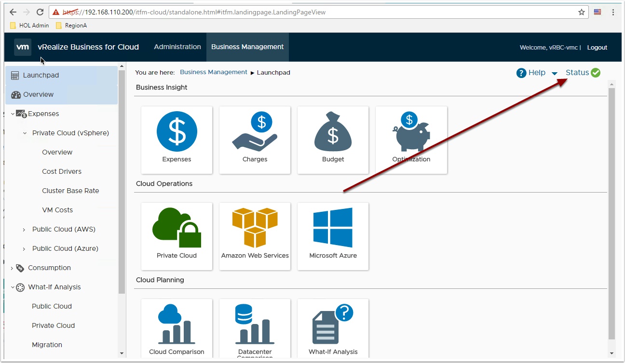Open the Private Cloud padlock tile

click(177, 236)
